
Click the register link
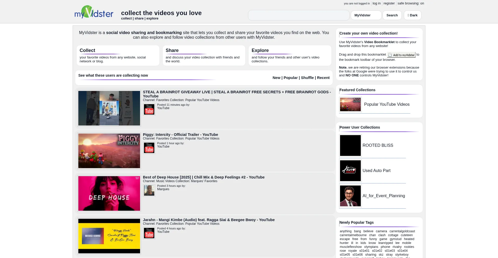[389, 3]
